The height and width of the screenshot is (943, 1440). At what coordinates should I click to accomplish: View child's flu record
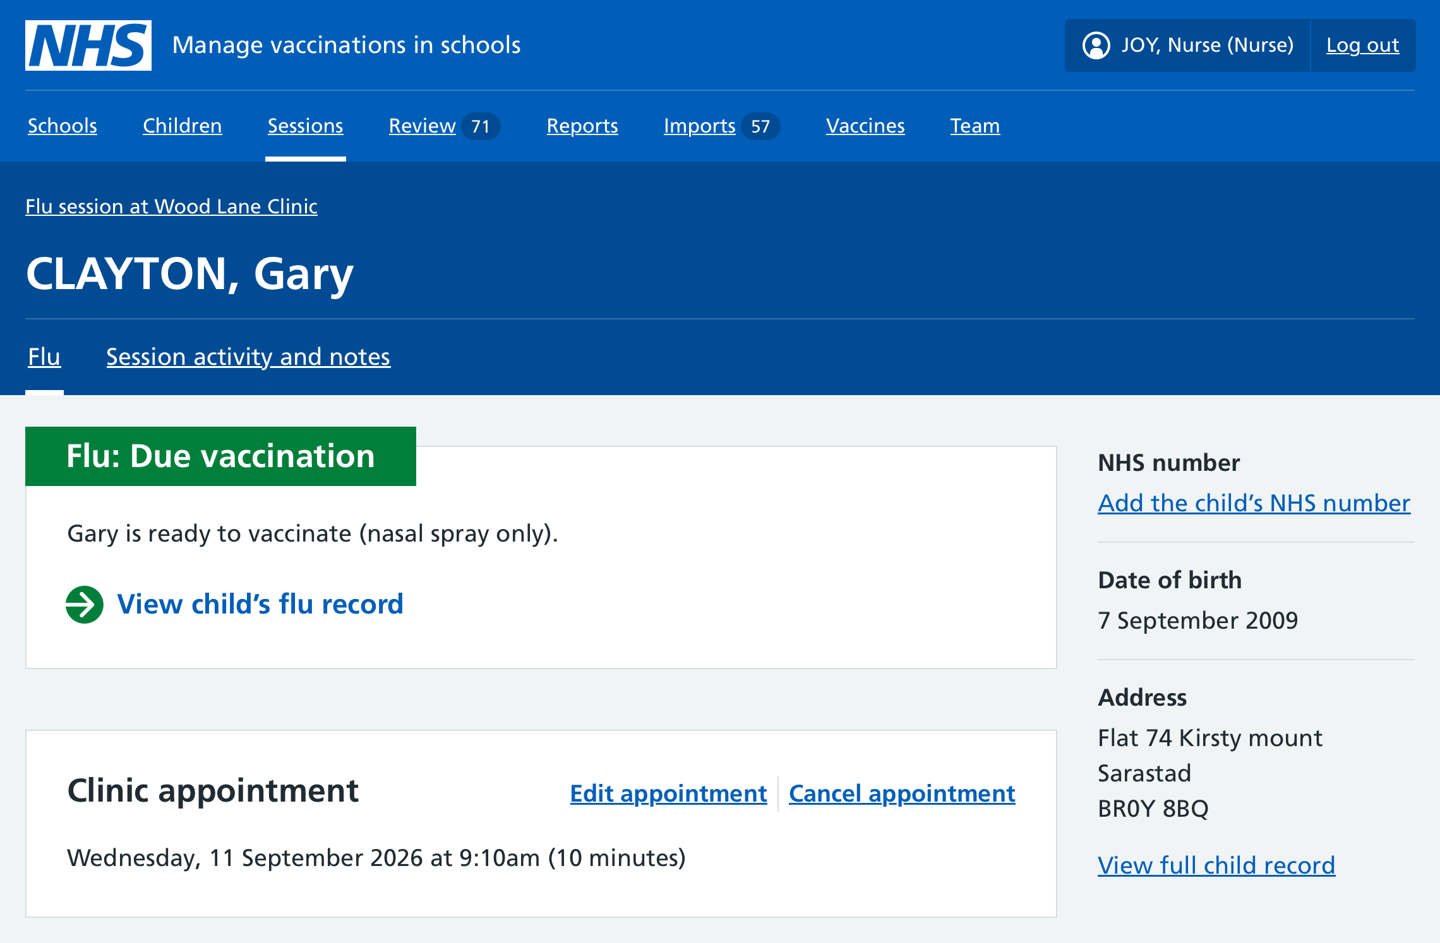click(x=260, y=604)
